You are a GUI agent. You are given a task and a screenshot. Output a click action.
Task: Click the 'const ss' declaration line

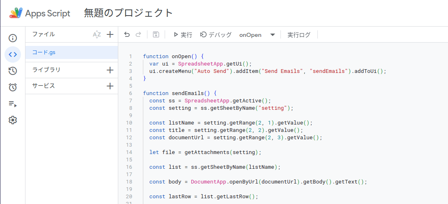pos(210,101)
